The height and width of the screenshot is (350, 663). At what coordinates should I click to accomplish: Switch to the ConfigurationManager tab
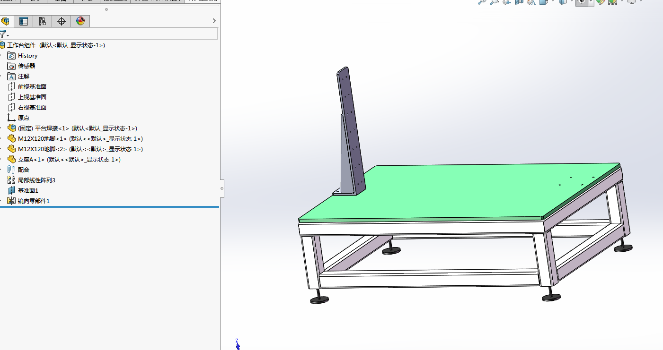pyautogui.click(x=42, y=21)
